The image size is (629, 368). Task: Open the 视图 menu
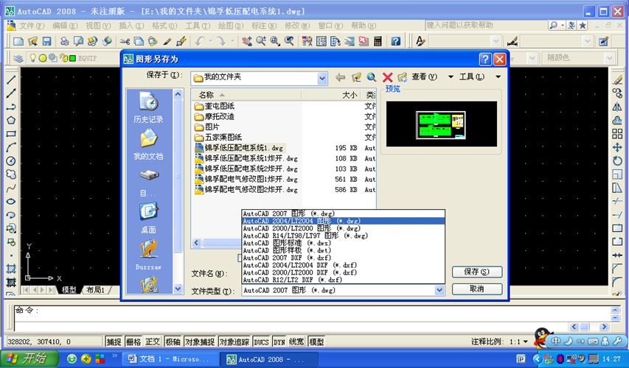tap(98, 26)
